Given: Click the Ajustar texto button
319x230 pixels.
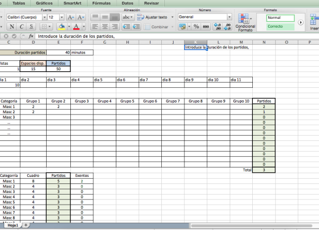Looking at the screenshot, I should pyautogui.click(x=152, y=17).
